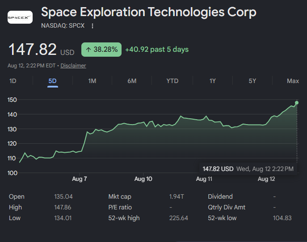
Task: Click the NASDAQ: SPCX ticker label
Action: 63,25
